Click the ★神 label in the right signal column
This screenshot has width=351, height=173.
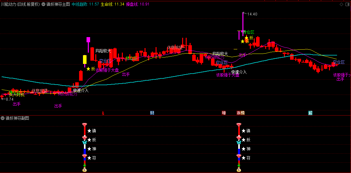246,149
